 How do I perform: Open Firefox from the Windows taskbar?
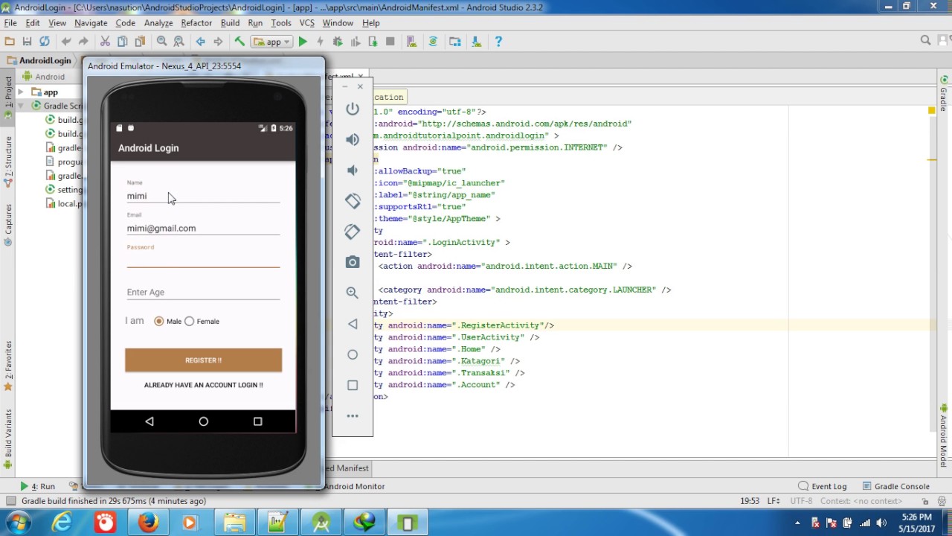(x=148, y=523)
